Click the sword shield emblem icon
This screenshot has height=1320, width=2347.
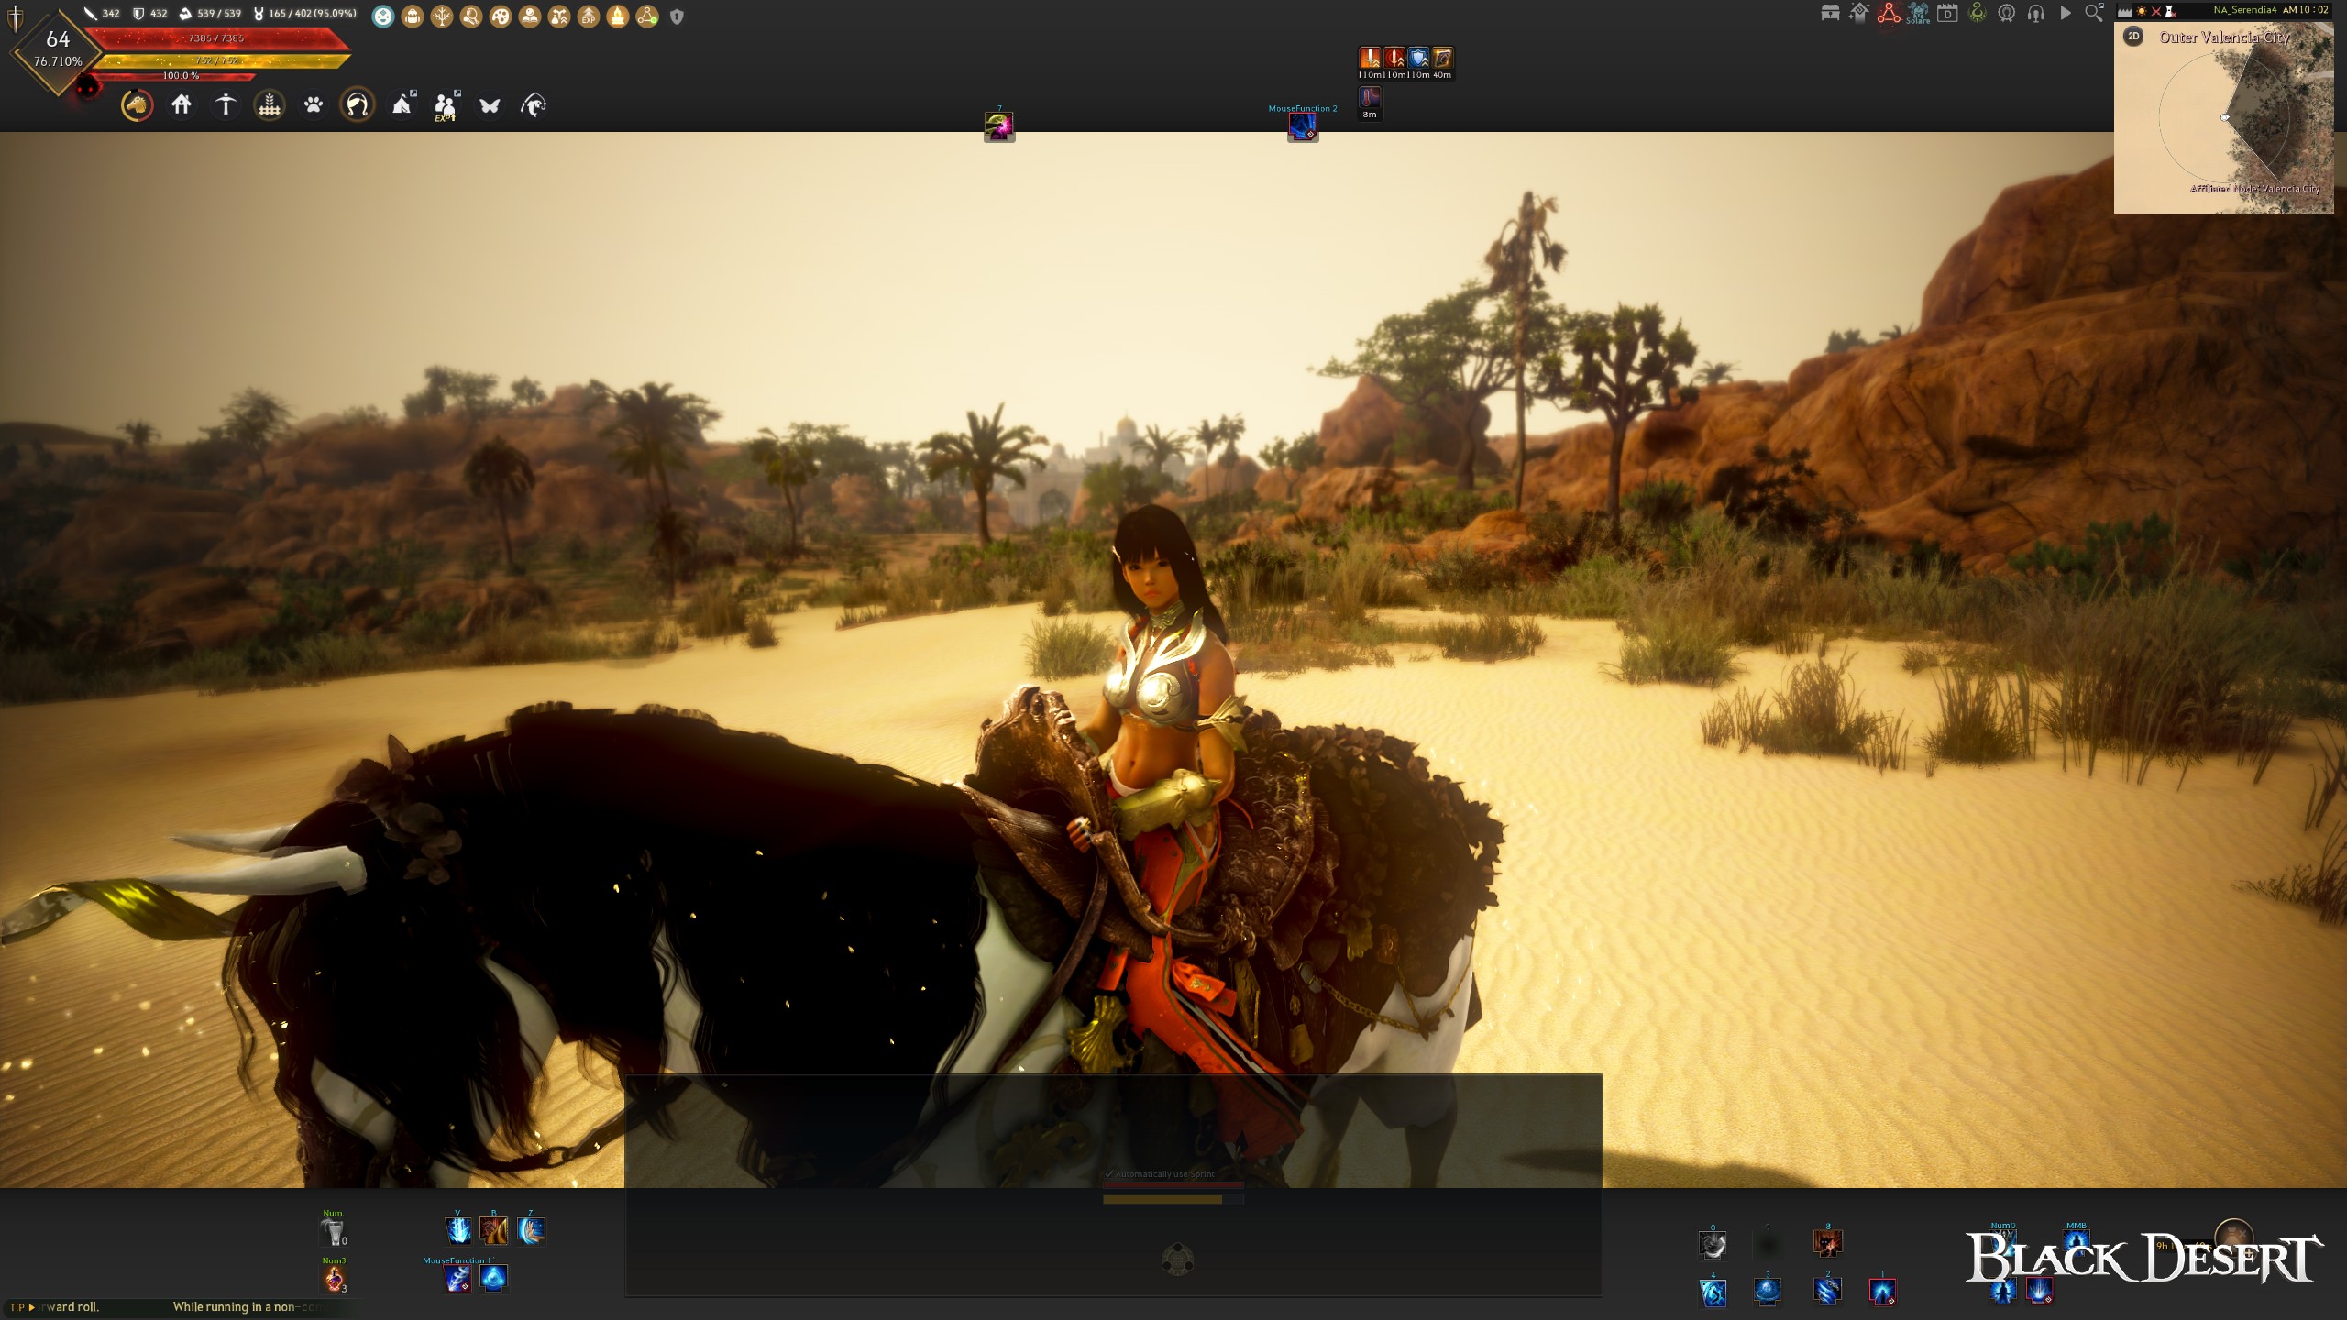point(16,18)
